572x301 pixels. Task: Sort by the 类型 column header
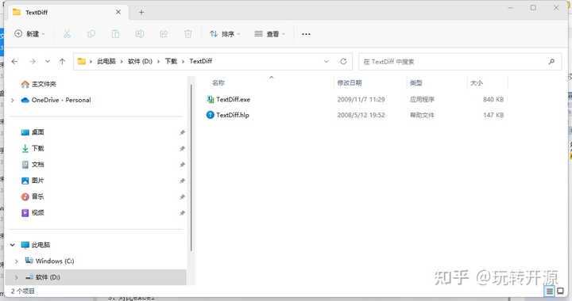pos(415,83)
